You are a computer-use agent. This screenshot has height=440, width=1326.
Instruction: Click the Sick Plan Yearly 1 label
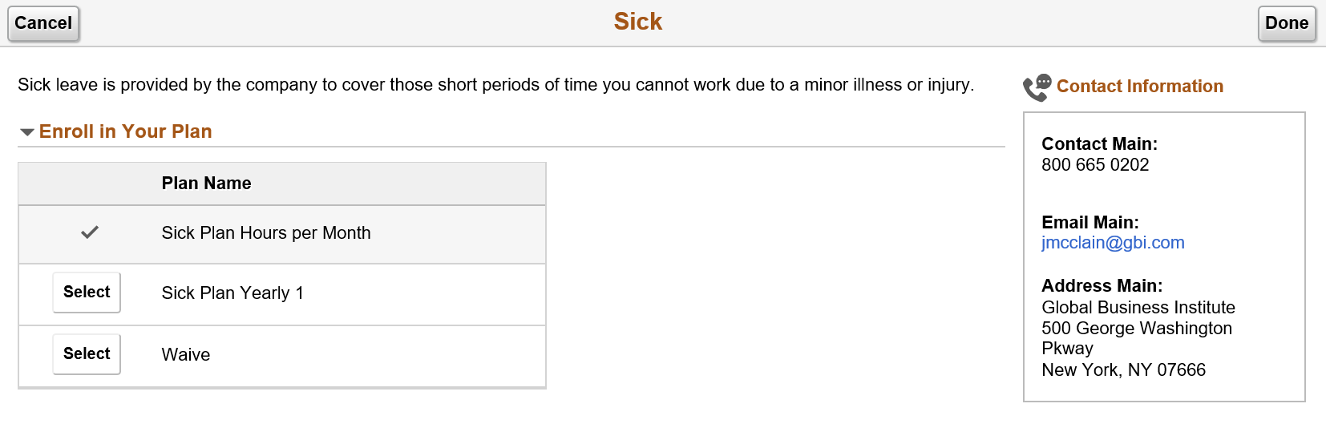point(232,293)
